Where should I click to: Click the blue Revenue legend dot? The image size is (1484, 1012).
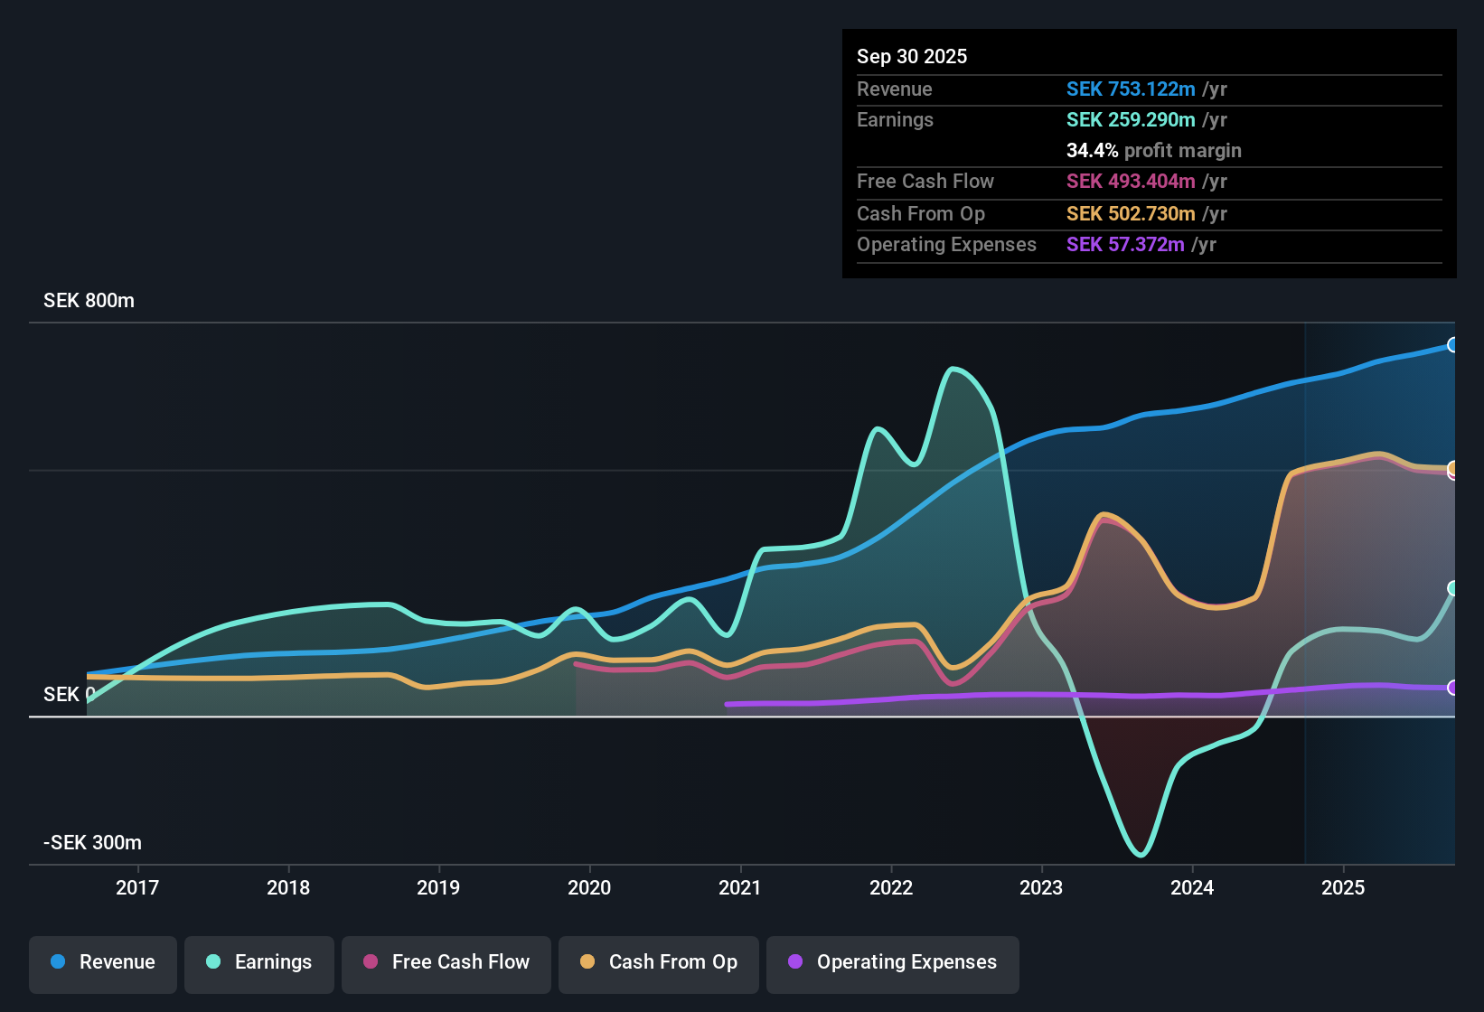click(57, 962)
